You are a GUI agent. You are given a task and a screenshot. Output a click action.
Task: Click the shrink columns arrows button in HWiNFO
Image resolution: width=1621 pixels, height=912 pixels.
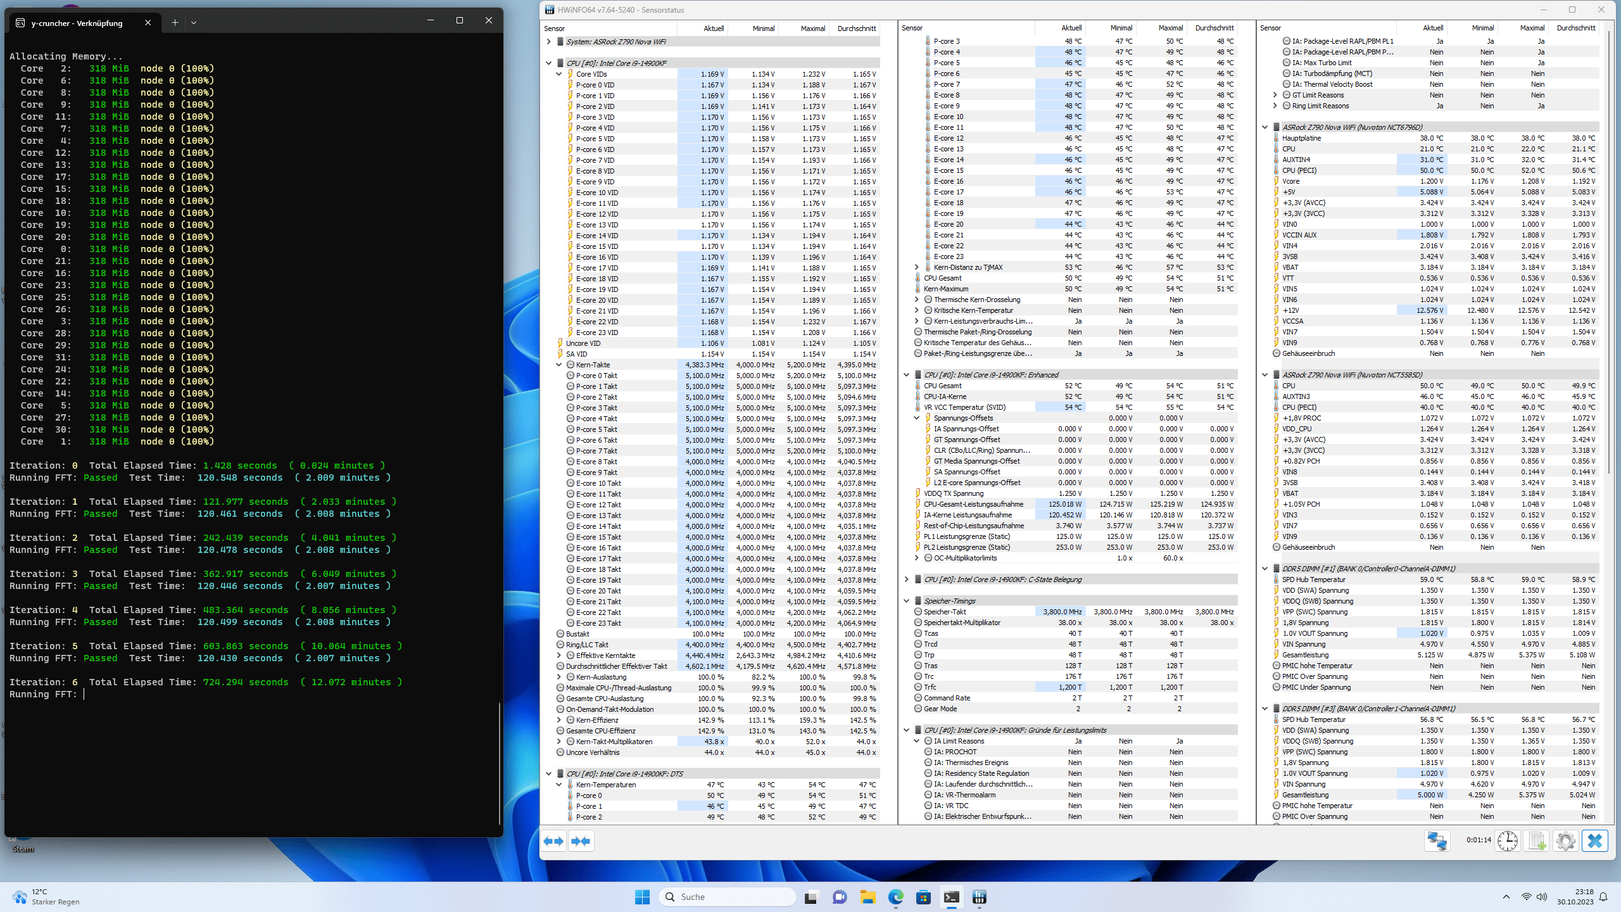(581, 841)
